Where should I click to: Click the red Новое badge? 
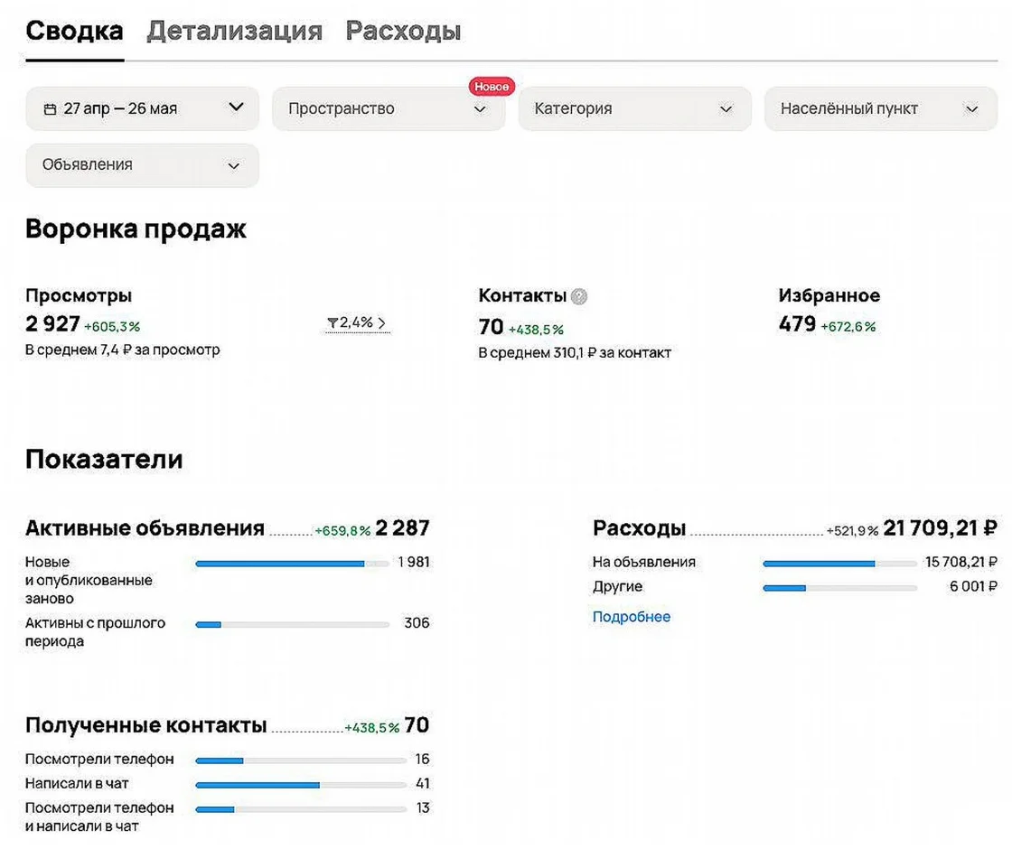point(492,87)
